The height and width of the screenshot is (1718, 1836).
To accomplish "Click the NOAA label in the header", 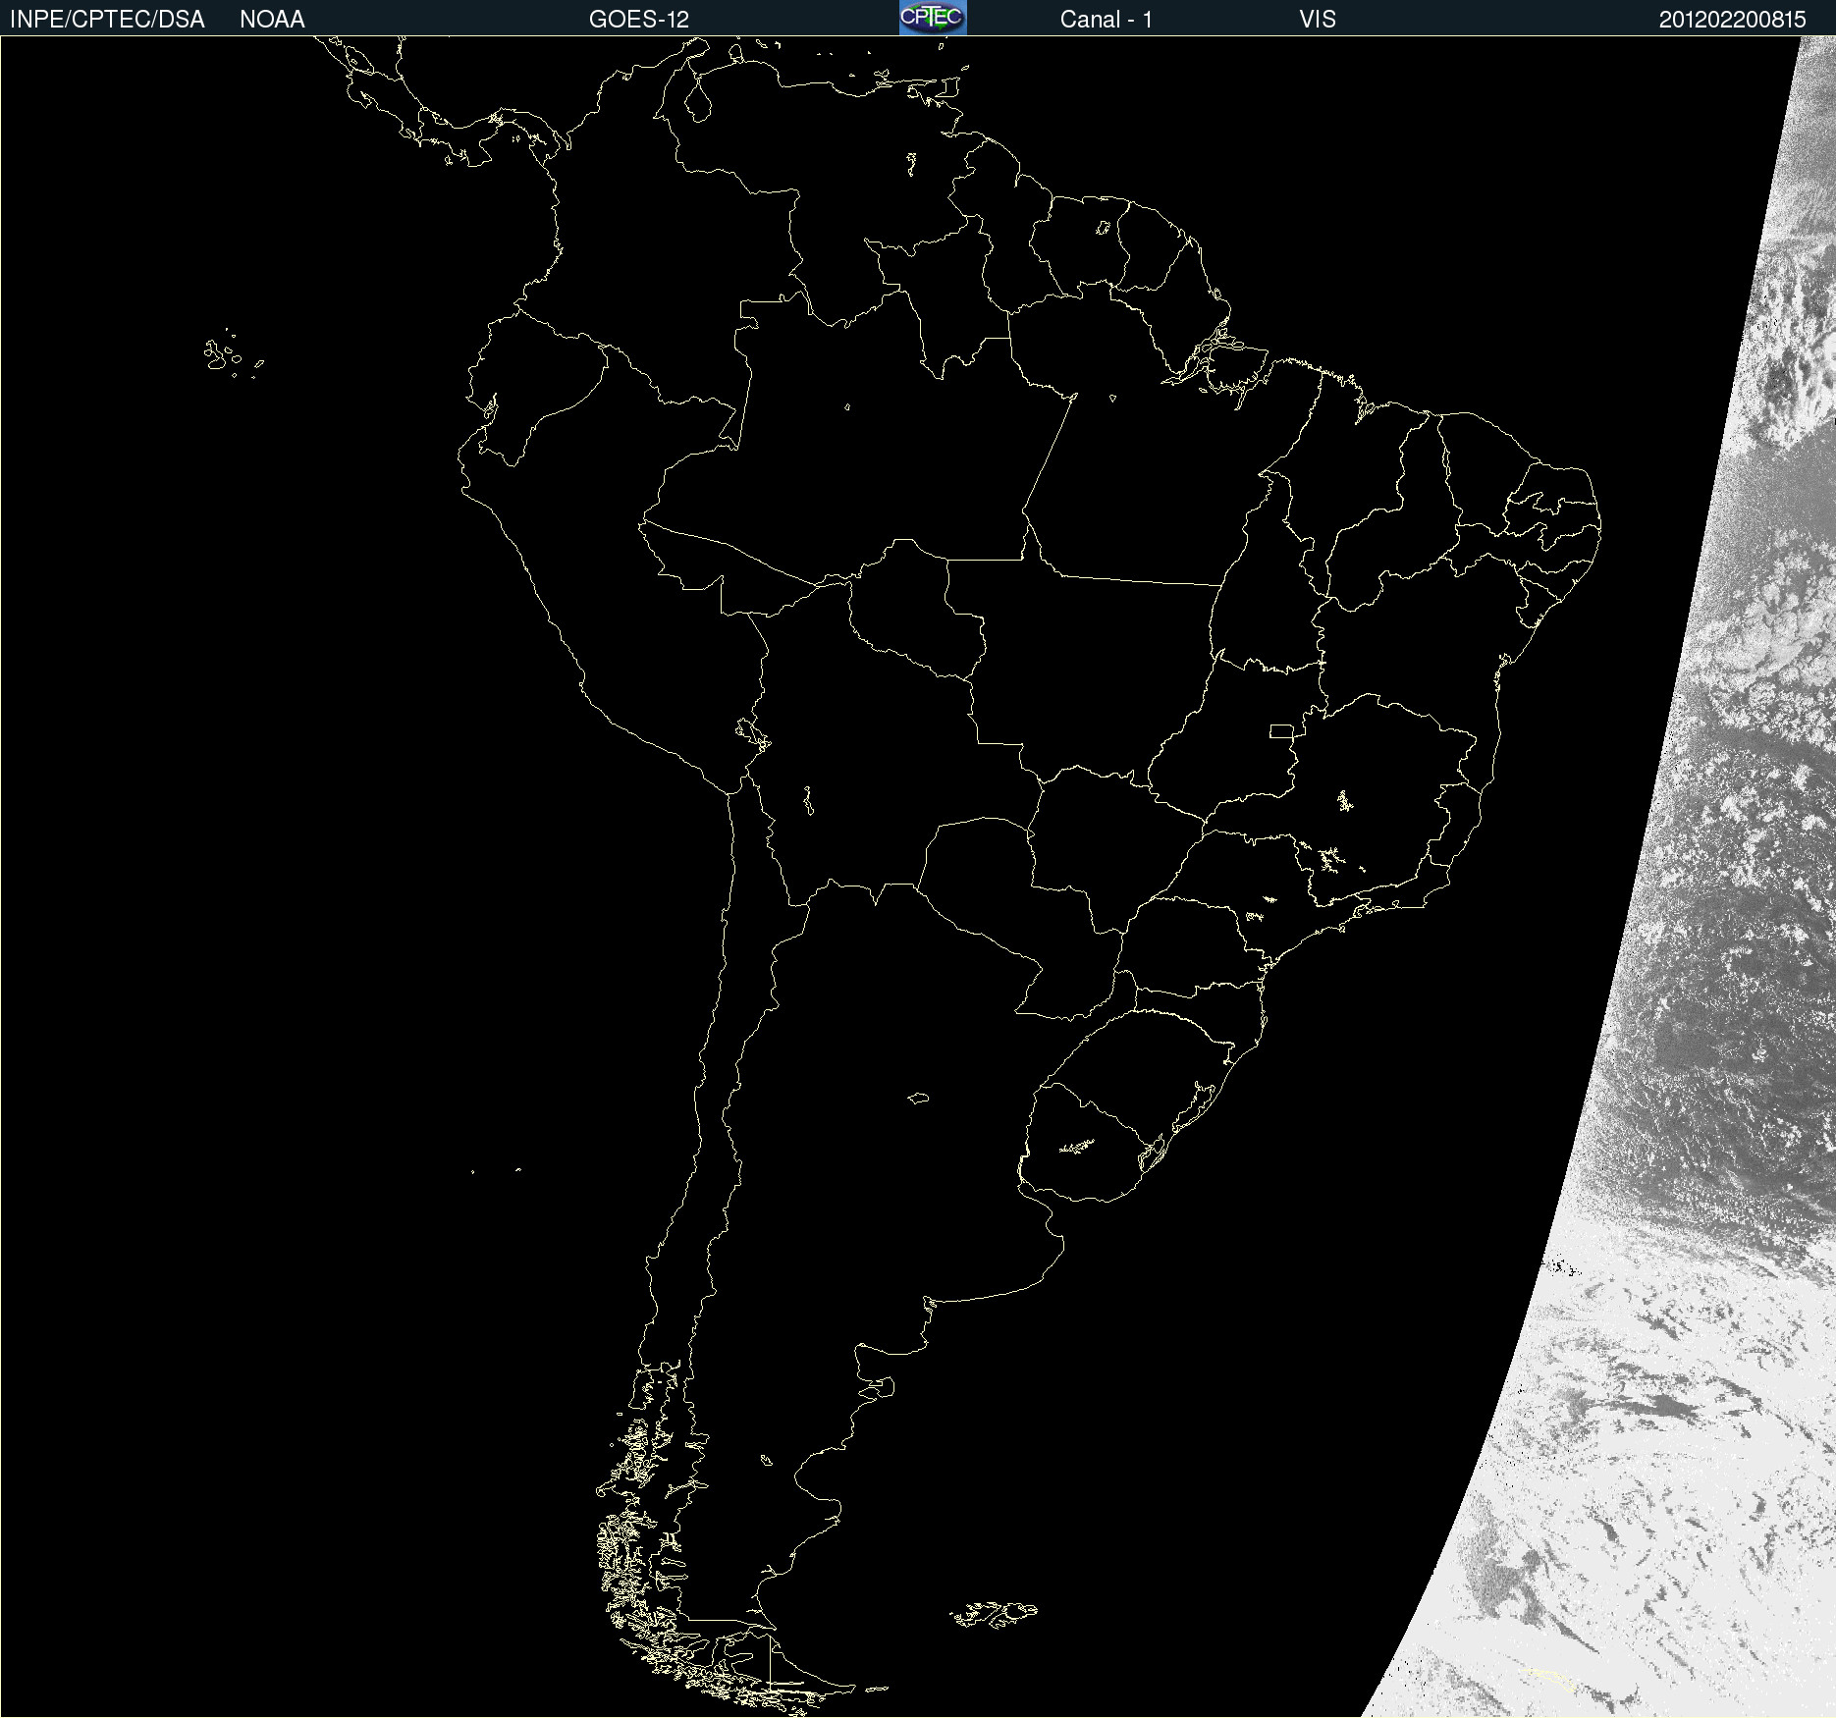I will [272, 20].
